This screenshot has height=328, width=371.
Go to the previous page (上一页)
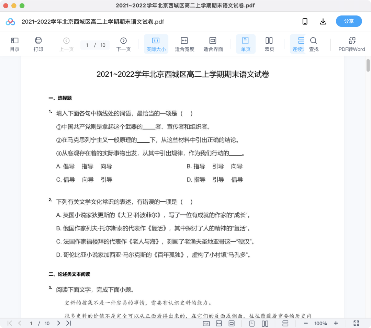point(66,44)
